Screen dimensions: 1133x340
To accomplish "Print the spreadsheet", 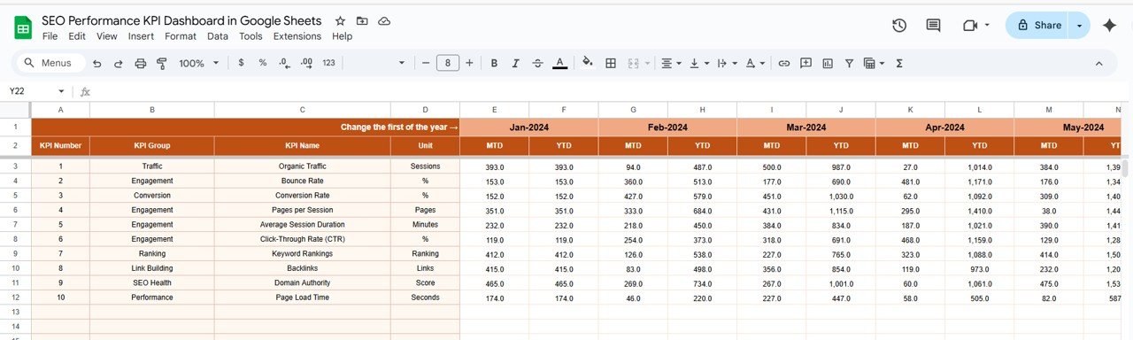I will coord(141,63).
